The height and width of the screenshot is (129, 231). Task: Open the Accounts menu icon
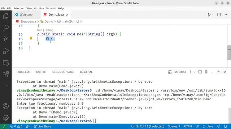click(6, 106)
